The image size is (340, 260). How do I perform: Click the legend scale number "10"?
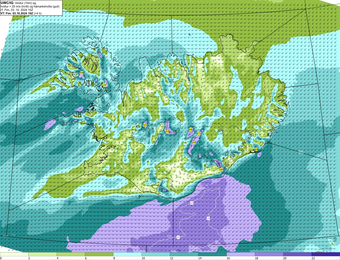(x=143, y=258)
